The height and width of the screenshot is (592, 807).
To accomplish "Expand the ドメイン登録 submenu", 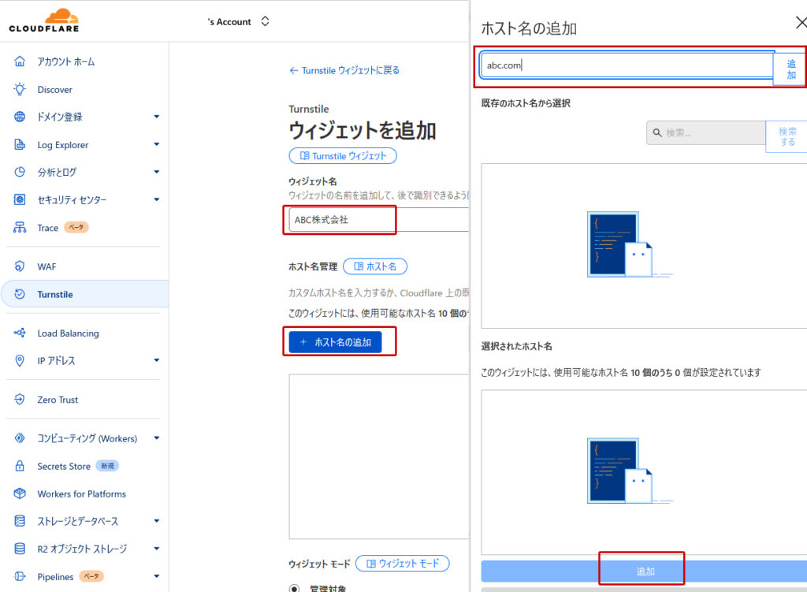I will [x=156, y=117].
